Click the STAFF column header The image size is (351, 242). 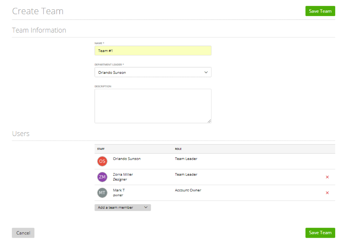[x=101, y=149]
